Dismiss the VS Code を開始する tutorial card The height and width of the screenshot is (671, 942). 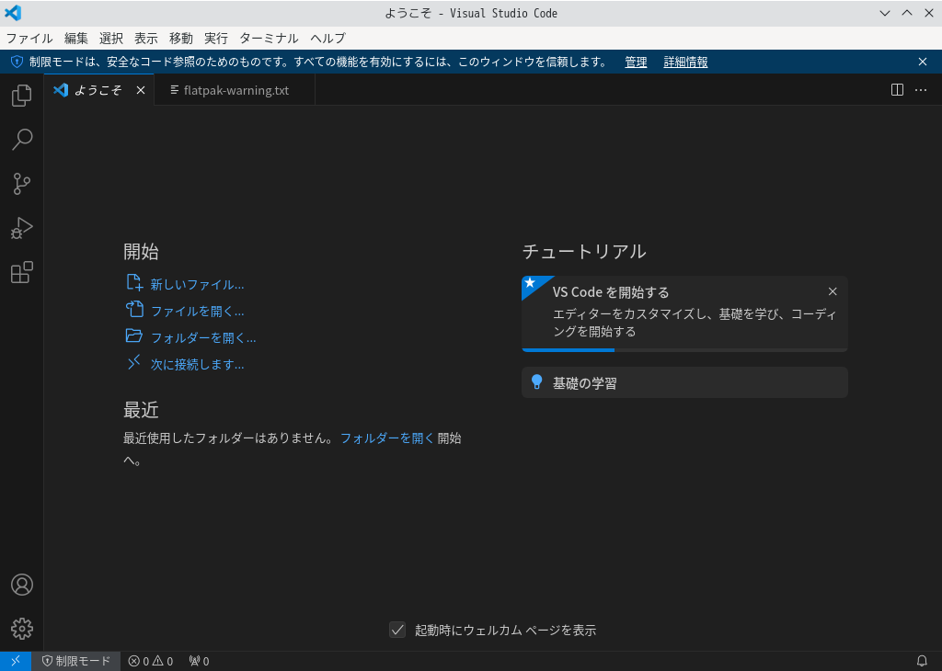(833, 291)
